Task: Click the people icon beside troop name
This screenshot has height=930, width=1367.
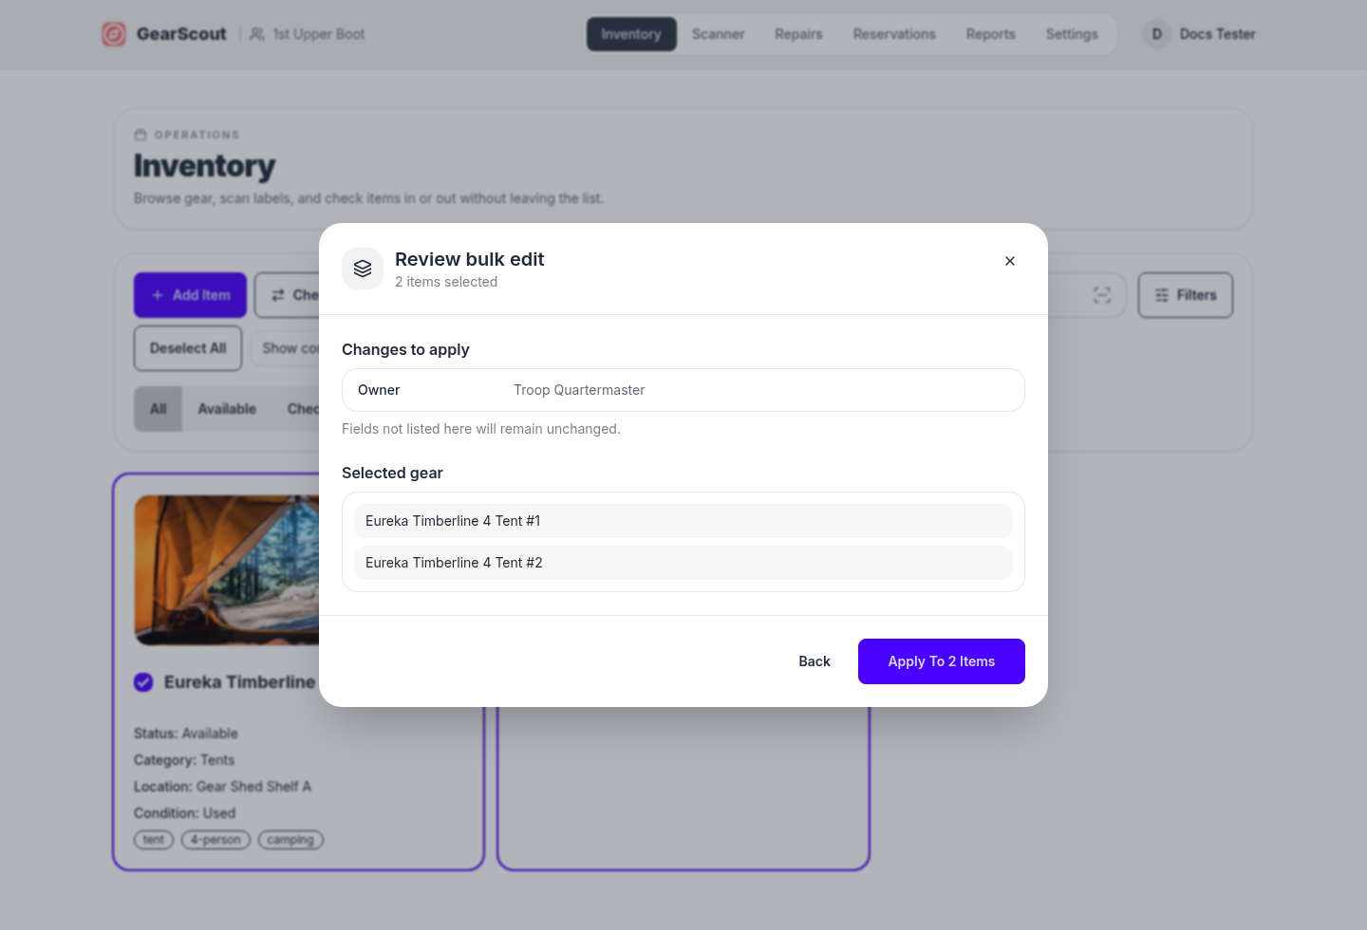Action: tap(257, 34)
